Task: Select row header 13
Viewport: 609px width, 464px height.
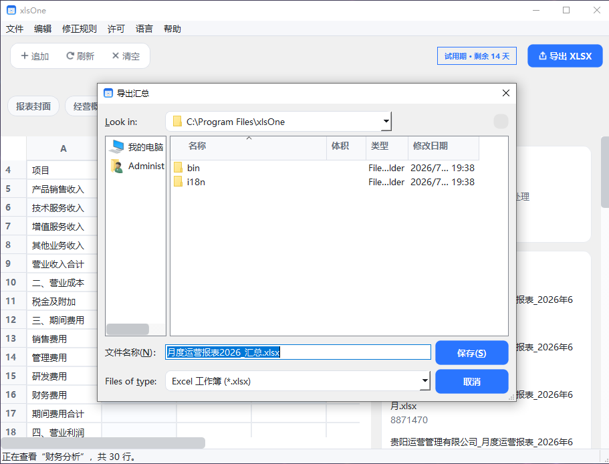Action: click(13, 338)
